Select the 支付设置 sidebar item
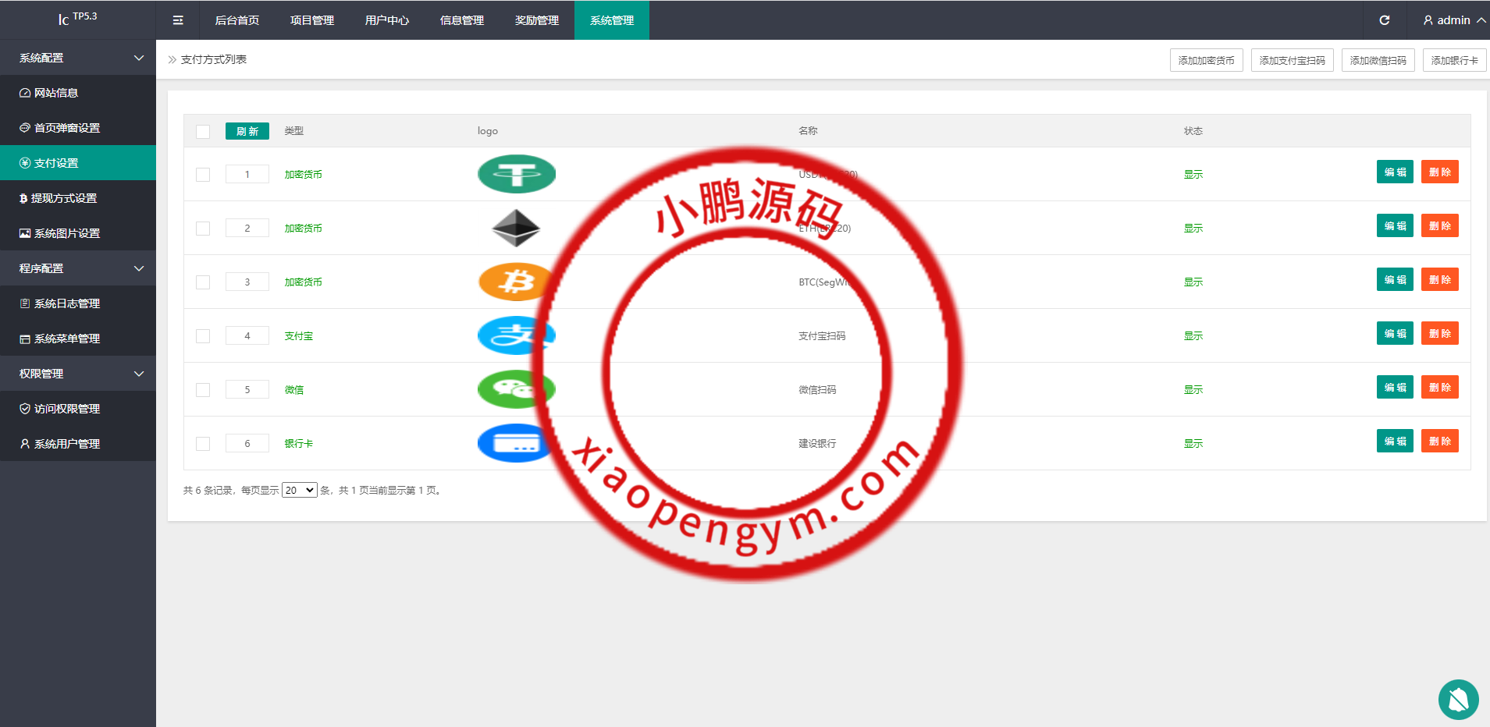 pos(55,162)
